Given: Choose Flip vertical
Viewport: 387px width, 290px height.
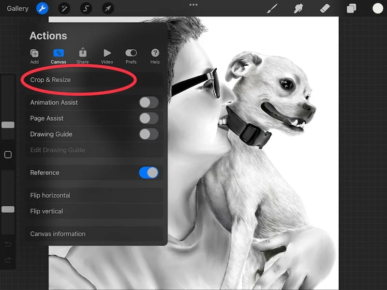Looking at the screenshot, I should coord(95,211).
